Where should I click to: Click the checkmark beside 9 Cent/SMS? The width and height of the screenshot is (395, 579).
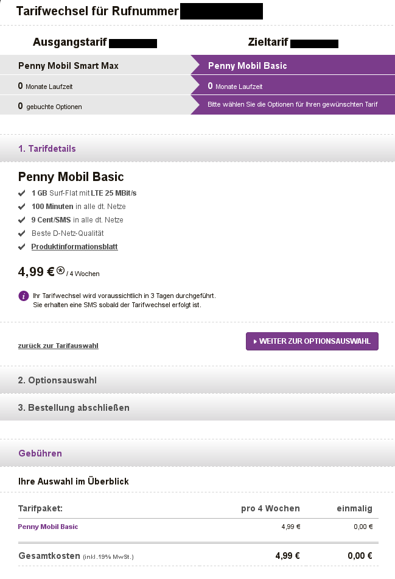point(22,220)
